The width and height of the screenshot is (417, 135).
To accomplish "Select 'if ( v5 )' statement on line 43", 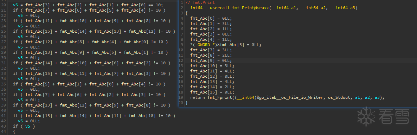I will pos(24,126).
